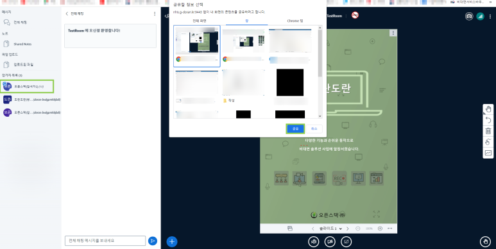
Task: Toggle screen share button in bottom bar
Action: pos(346,242)
